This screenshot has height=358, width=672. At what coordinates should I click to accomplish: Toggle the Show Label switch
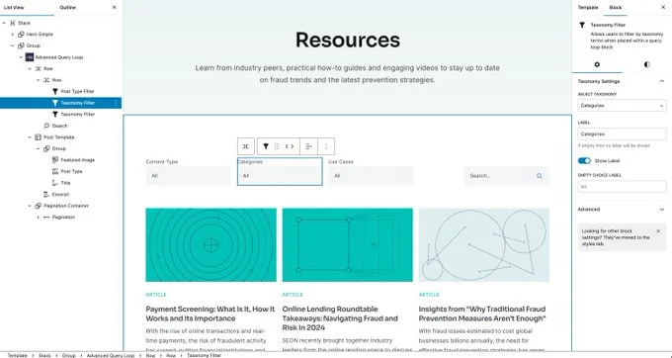tap(584, 161)
